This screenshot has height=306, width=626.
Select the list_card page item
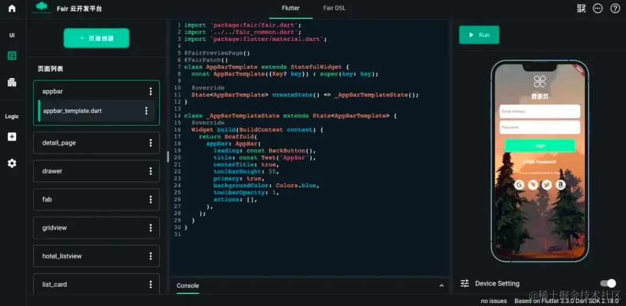click(96, 284)
